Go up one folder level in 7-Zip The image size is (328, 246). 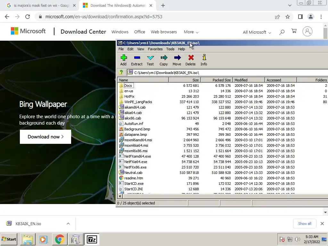[121, 72]
